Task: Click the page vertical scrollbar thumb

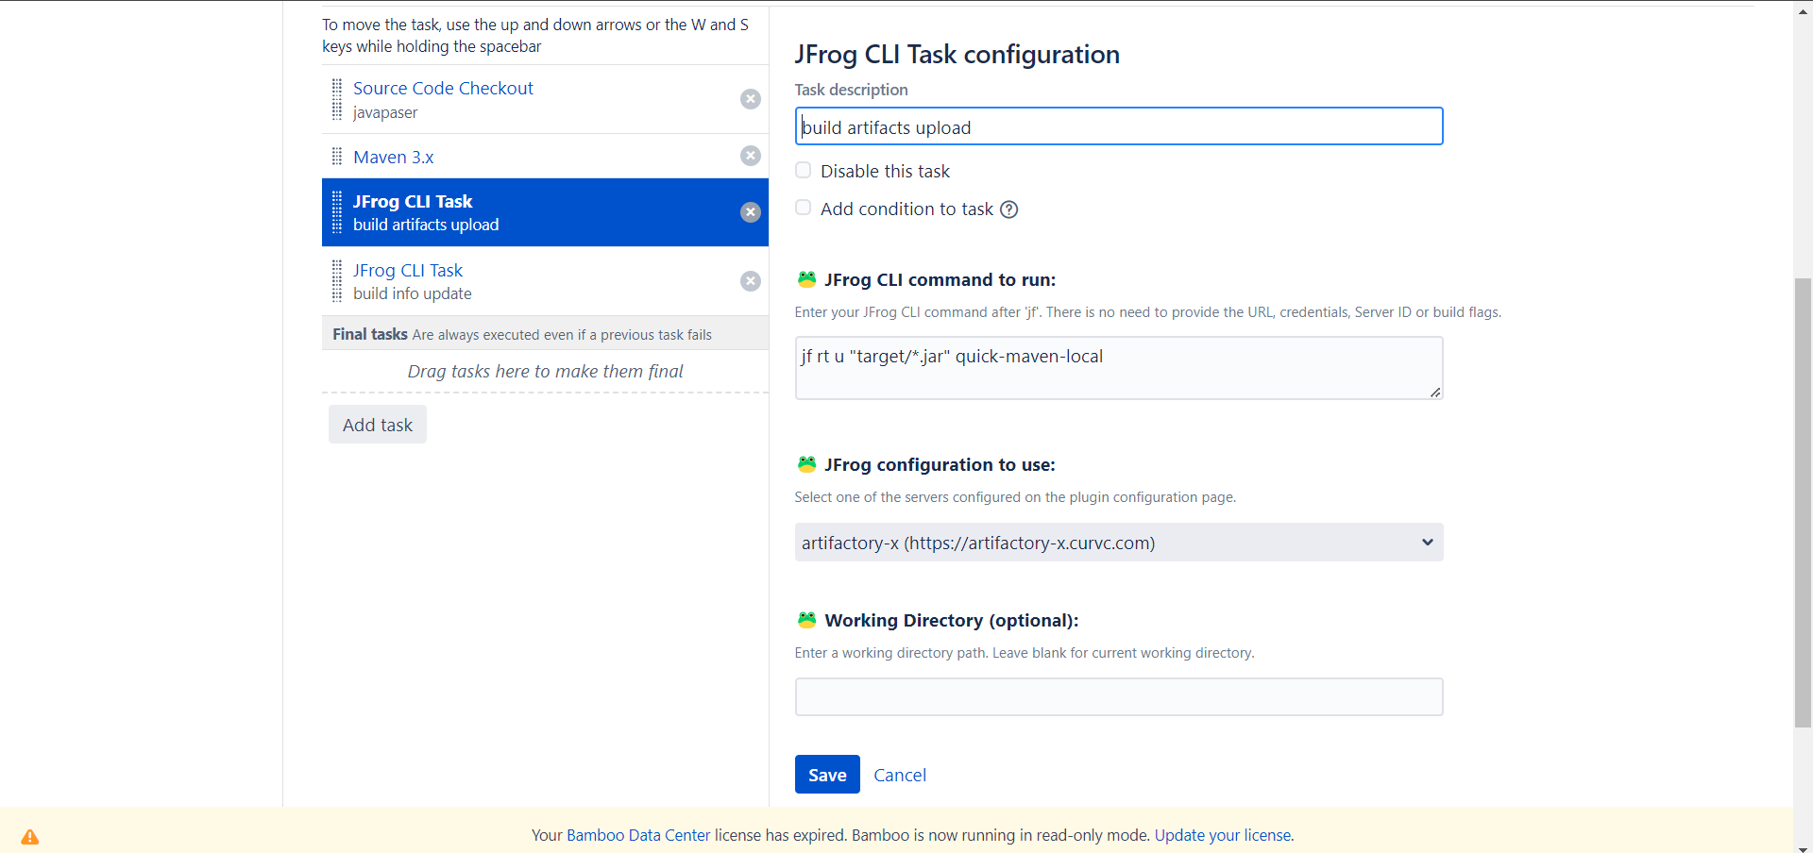Action: pyautogui.click(x=1804, y=503)
